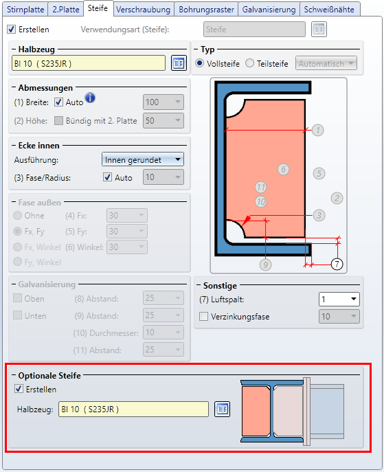
Task: Select the Steife tab
Action: (x=98, y=8)
